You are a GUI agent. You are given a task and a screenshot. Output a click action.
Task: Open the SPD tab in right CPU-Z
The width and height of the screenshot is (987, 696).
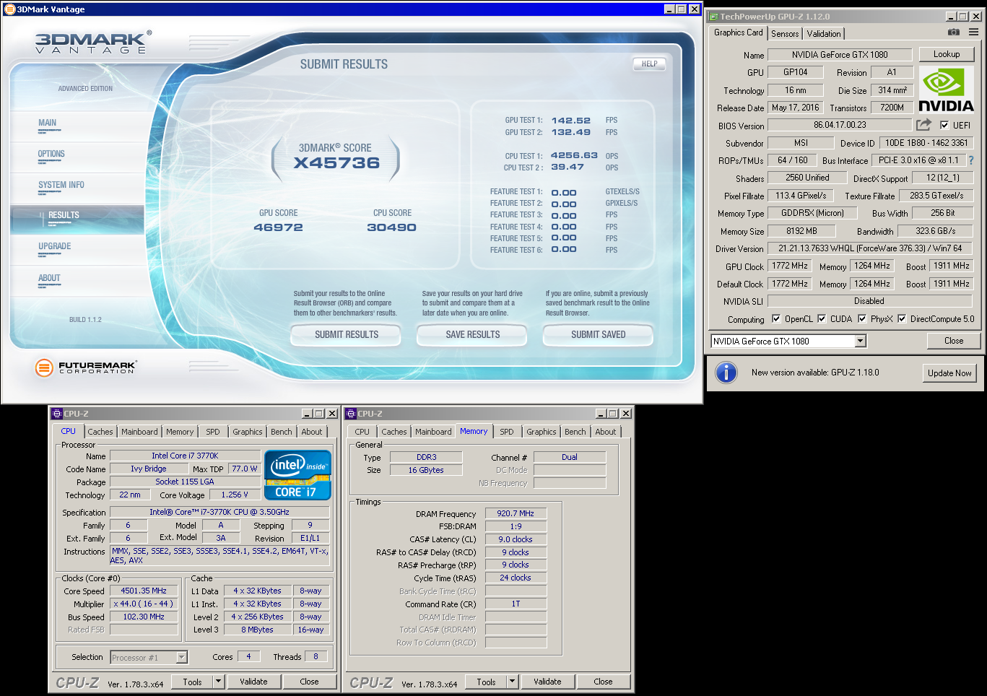coord(507,432)
